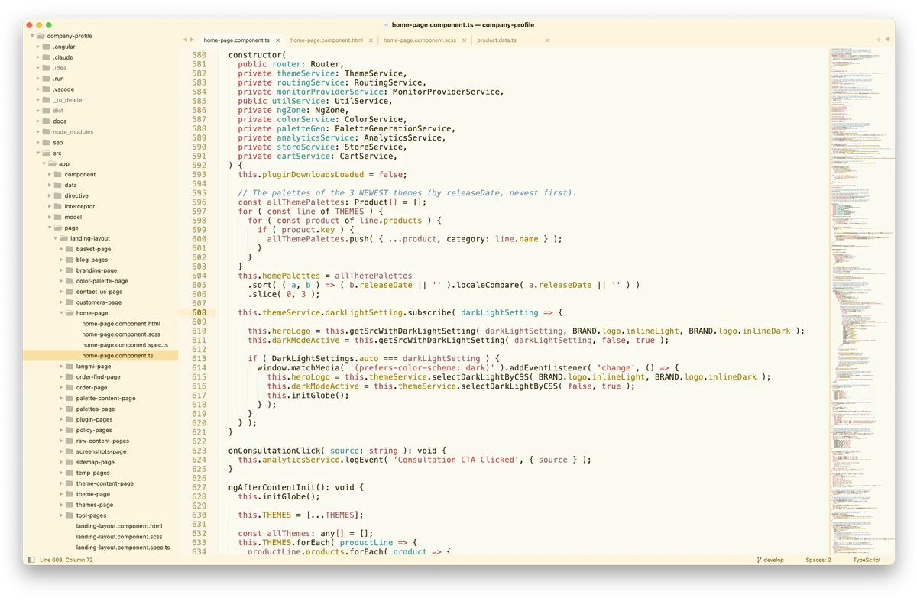The height and width of the screenshot is (601, 917).
Task: Click the seo folder icon
Action: click(x=46, y=142)
